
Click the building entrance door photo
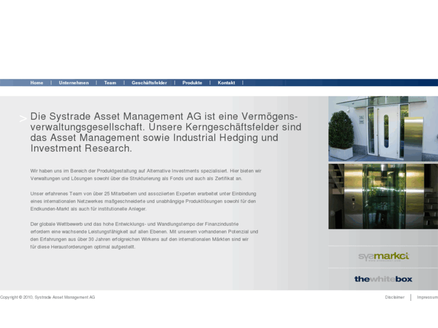point(383,129)
